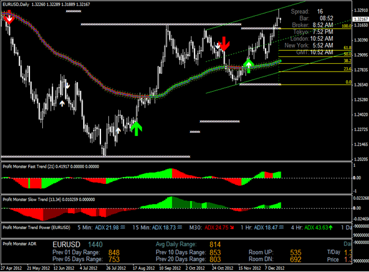Click the 2 Oct 2012 date marker

[195, 268]
